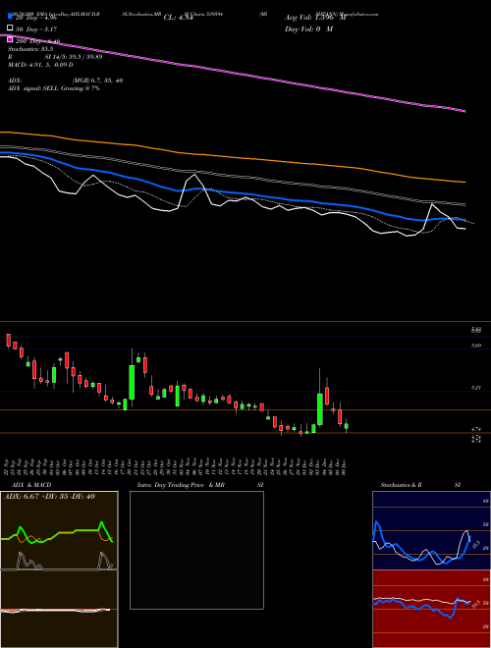This screenshot has height=648, width=491.
Task: Click the 'ADX & MACD' panel title
Action: click(31, 485)
